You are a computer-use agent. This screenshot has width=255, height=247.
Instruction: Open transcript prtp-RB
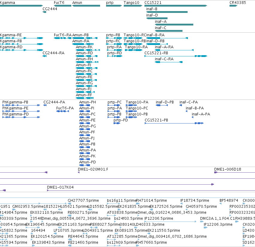tap(113, 35)
